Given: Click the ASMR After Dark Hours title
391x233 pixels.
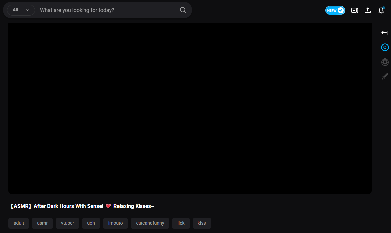Looking at the screenshot, I should (x=82, y=206).
